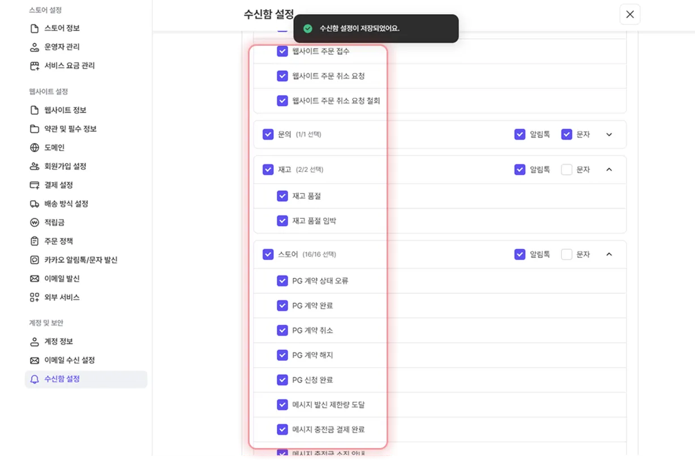Image resolution: width=695 pixels, height=461 pixels.
Task: Uncheck 메시지 발신 제한량 도달
Action: pyautogui.click(x=282, y=405)
